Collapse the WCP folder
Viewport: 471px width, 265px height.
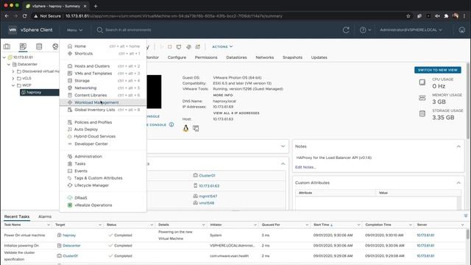(13, 85)
